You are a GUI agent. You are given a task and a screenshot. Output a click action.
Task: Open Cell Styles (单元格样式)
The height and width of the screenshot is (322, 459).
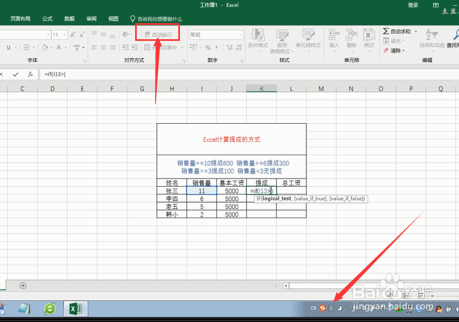pos(308,40)
